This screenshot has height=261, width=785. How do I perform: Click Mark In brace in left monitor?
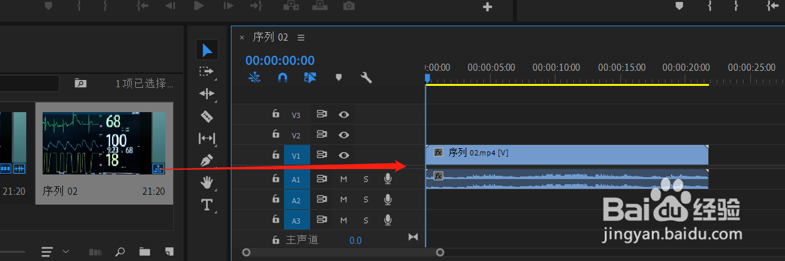click(x=79, y=6)
